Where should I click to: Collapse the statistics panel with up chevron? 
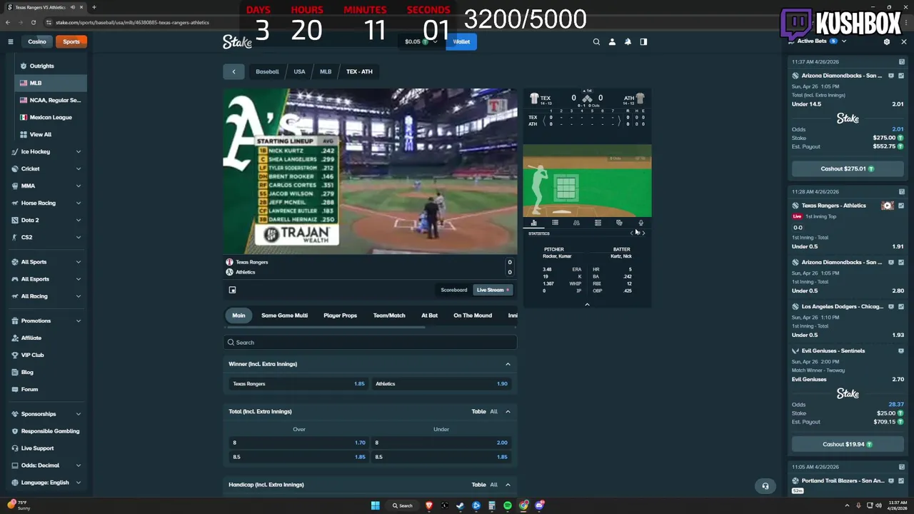pos(587,305)
